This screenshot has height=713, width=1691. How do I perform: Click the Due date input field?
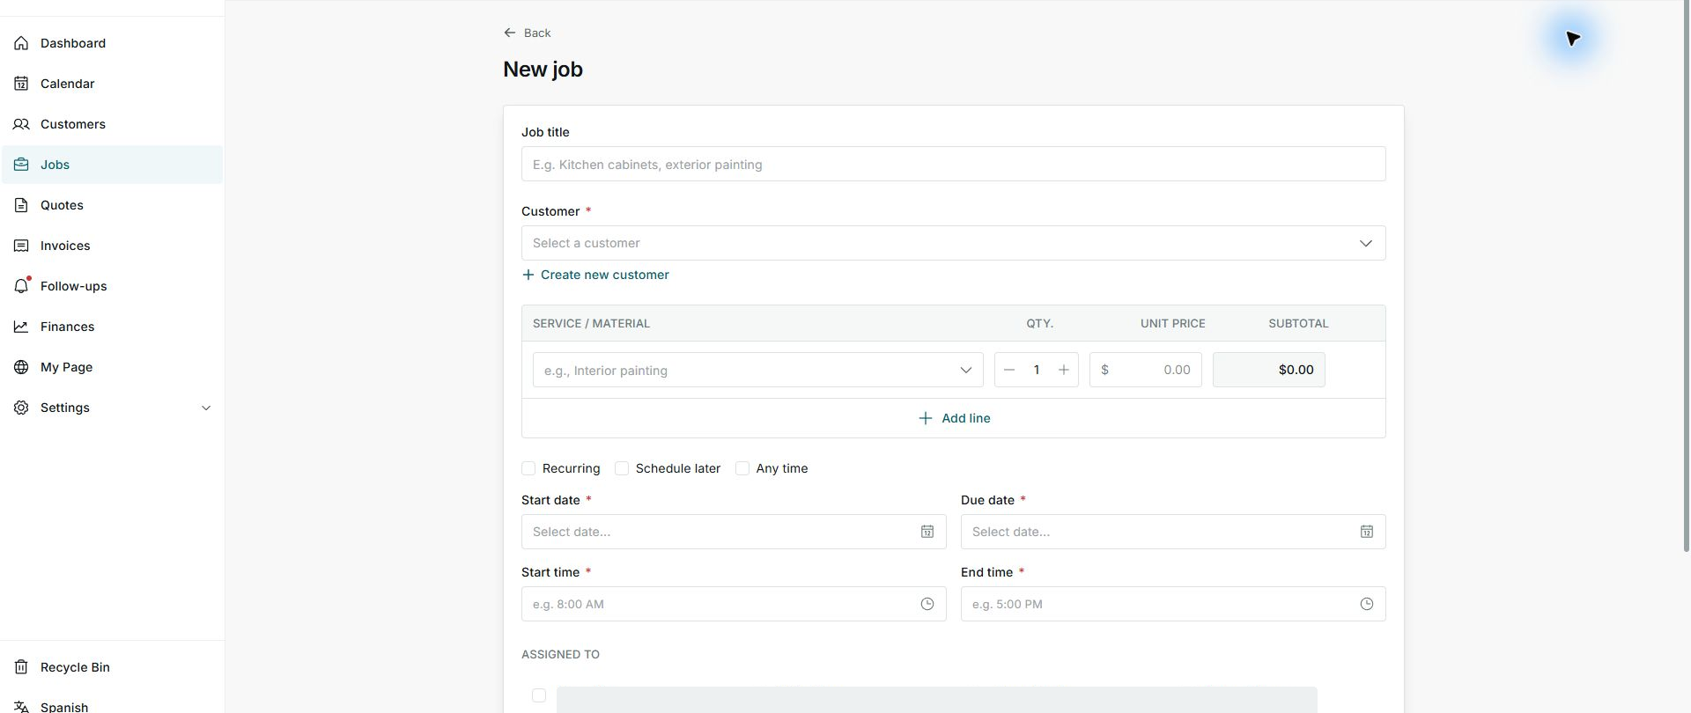(x=1173, y=532)
